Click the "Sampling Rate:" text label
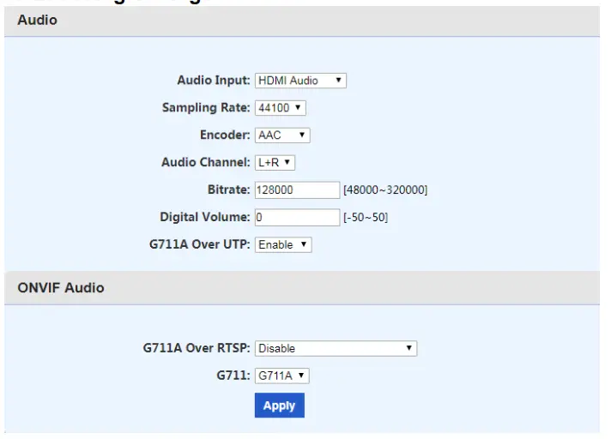The width and height of the screenshot is (611, 439). coord(206,108)
